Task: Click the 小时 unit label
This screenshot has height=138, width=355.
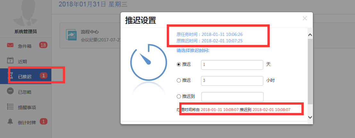Action: click(x=270, y=81)
